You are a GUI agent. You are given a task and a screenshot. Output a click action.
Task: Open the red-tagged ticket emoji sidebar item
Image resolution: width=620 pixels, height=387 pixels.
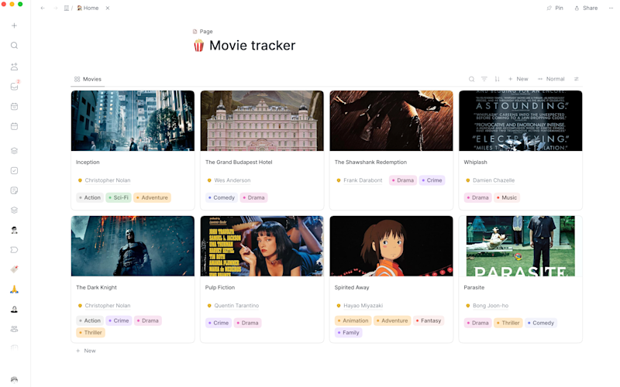point(14,269)
